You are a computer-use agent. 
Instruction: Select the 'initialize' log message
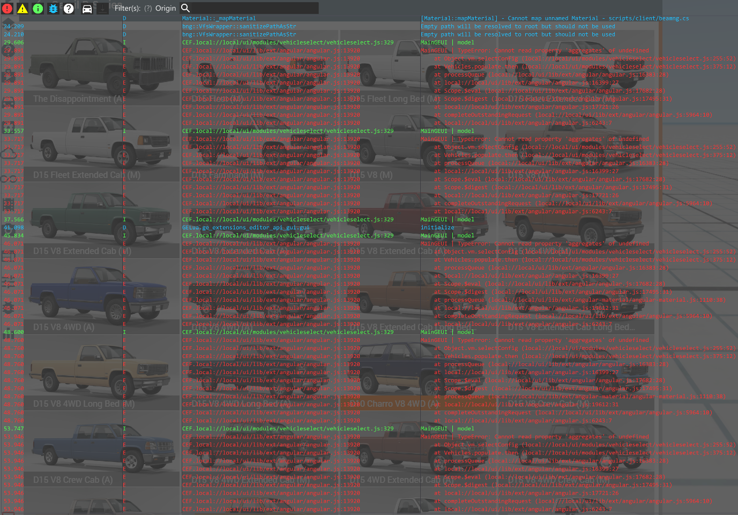coord(437,227)
